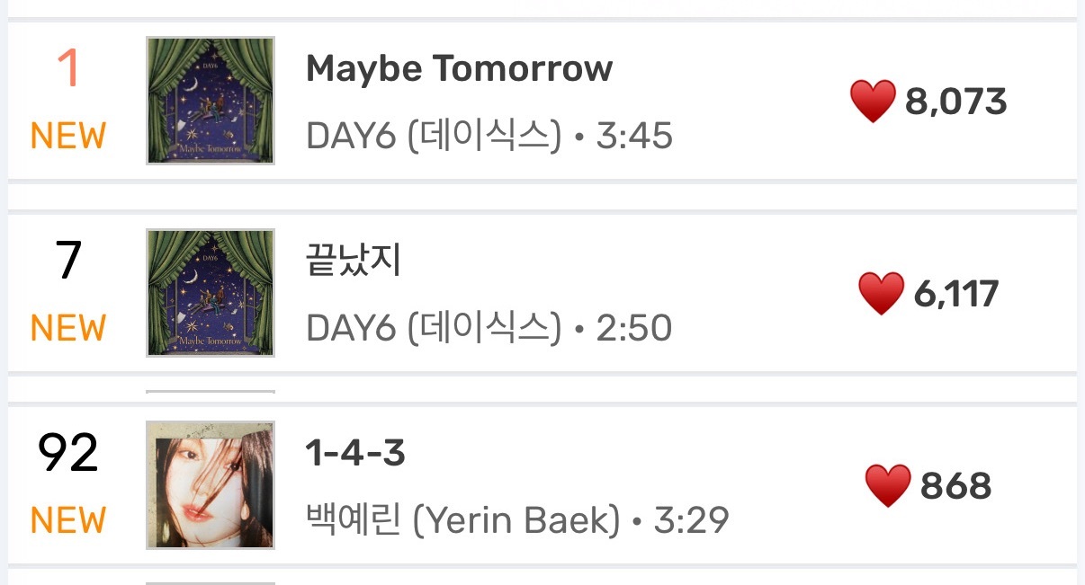This screenshot has height=585, width=1085.
Task: Like Maybe Tomorrow via heart icon
Action: 873,102
